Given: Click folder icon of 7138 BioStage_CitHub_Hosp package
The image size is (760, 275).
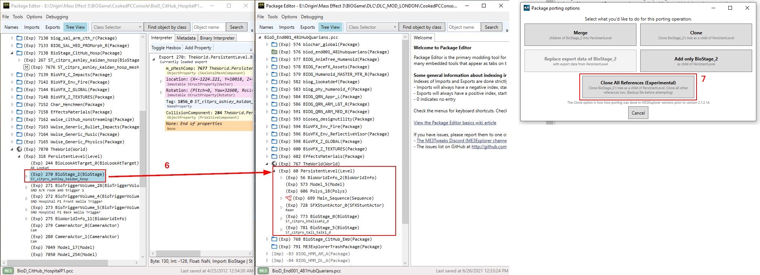Looking at the screenshot, I should 19,53.
